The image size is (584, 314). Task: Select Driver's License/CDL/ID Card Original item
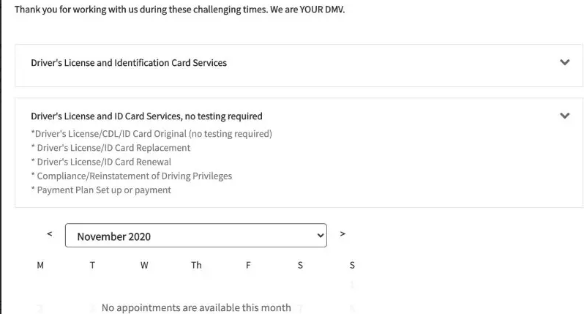point(151,134)
